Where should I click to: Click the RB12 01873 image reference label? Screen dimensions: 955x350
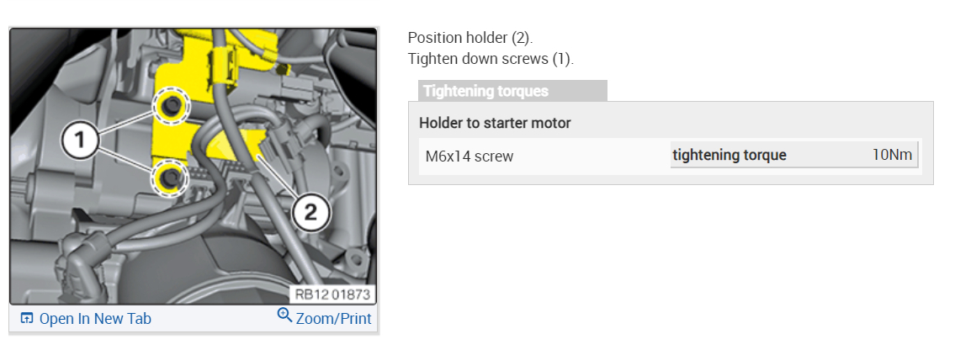coord(333,294)
